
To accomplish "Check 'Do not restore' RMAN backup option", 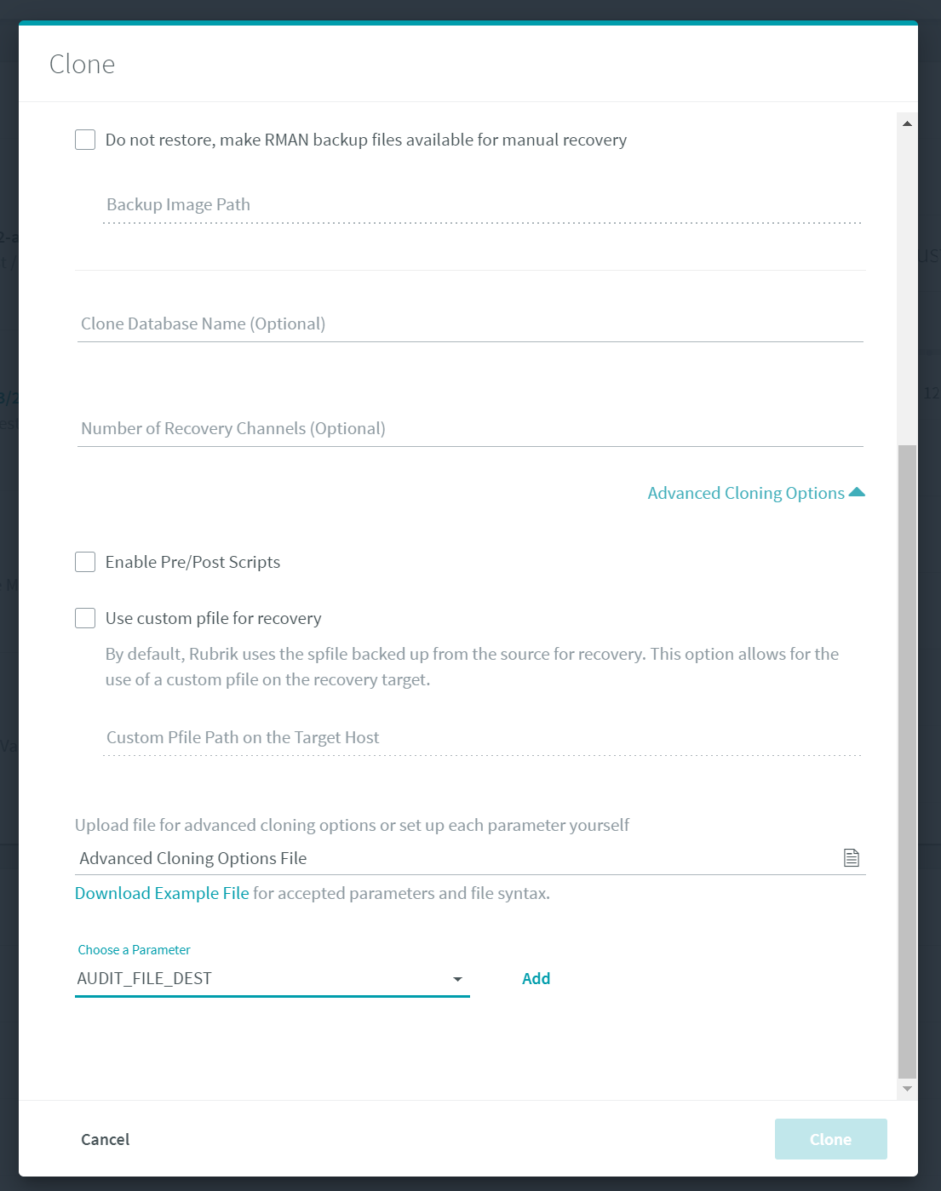I will 85,140.
